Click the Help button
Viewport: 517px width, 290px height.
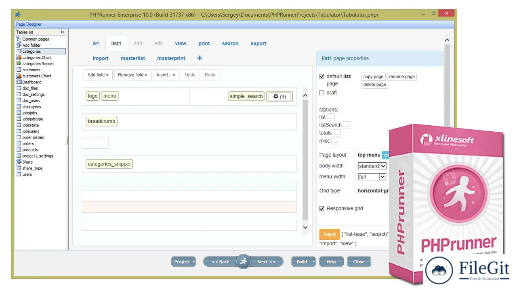click(331, 262)
